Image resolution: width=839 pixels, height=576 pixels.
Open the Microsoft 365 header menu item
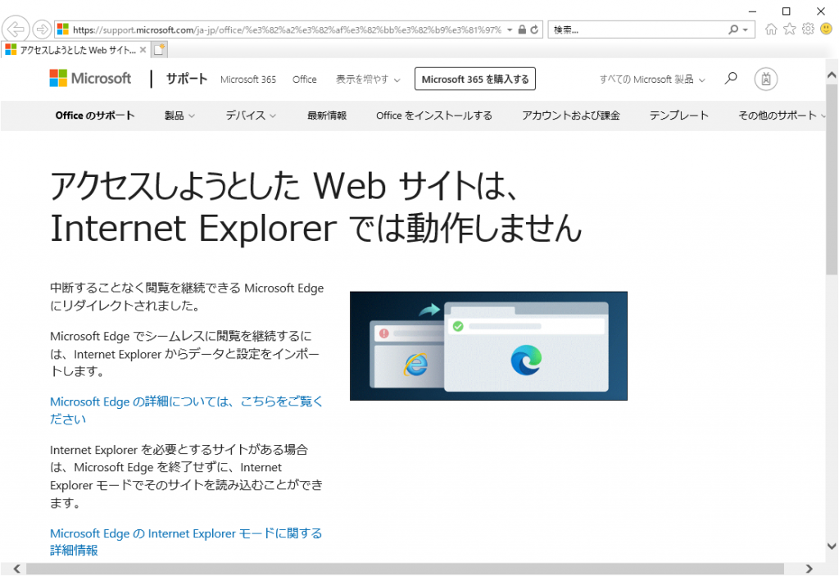[248, 79]
